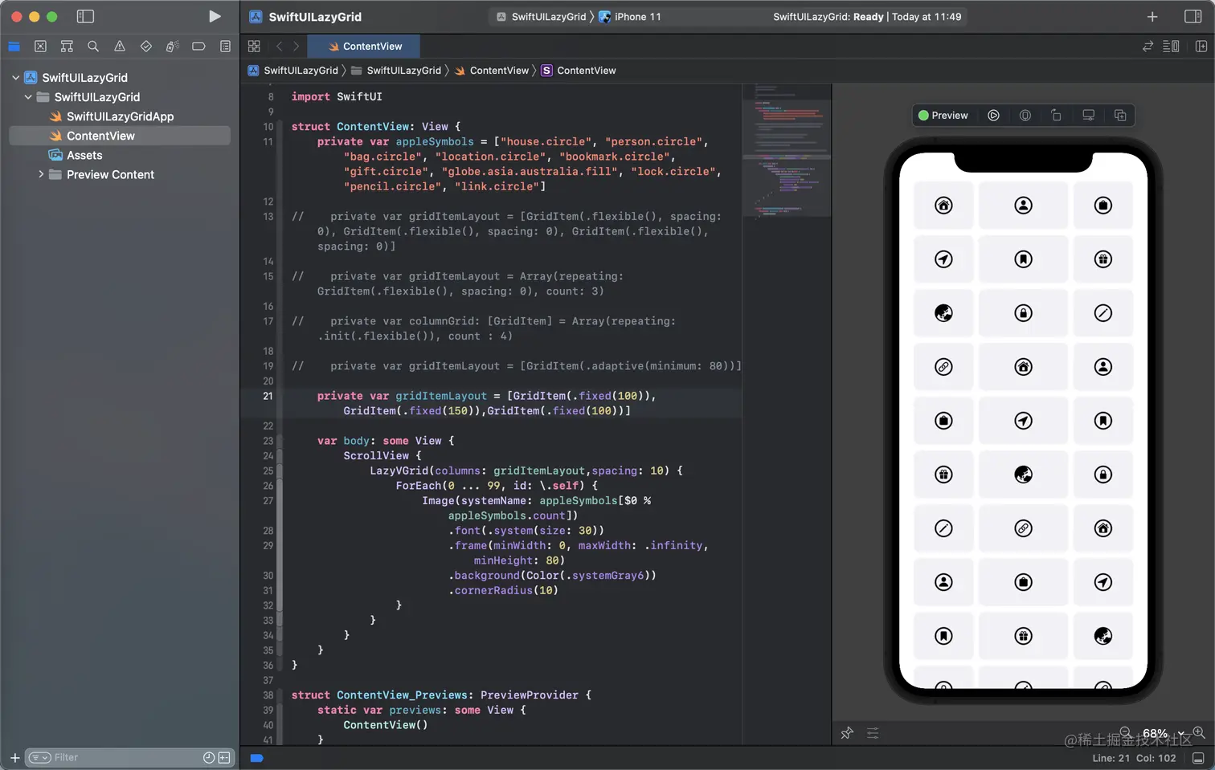
Task: Open ContentView struct symbol in jump bar
Action: click(x=579, y=71)
